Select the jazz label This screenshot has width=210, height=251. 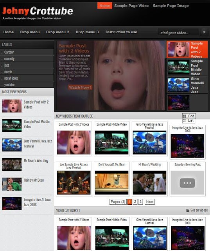[27, 65]
